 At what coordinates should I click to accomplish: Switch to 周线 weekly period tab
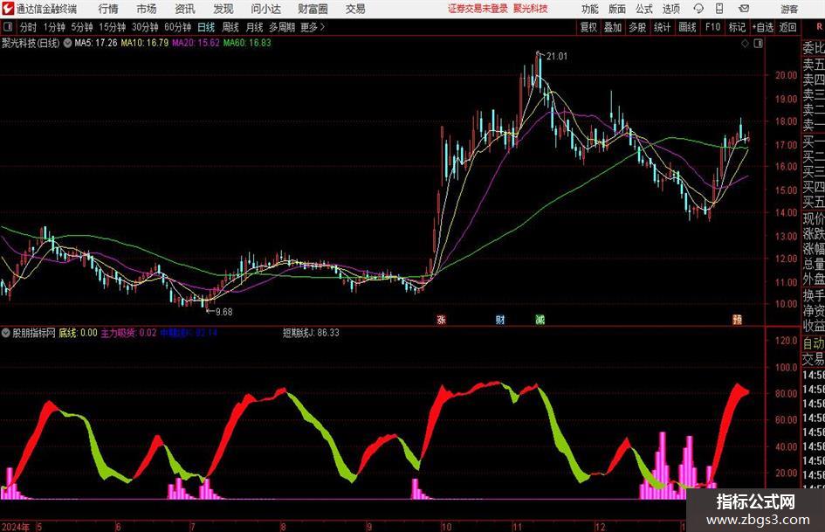coord(230,27)
